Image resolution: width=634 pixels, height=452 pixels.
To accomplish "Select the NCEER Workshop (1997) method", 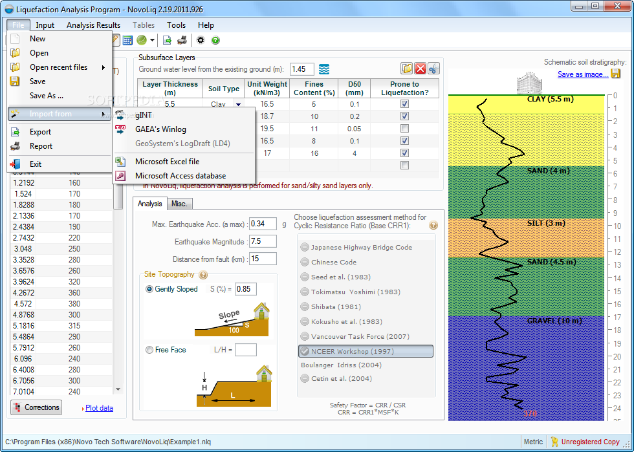I will tap(366, 351).
